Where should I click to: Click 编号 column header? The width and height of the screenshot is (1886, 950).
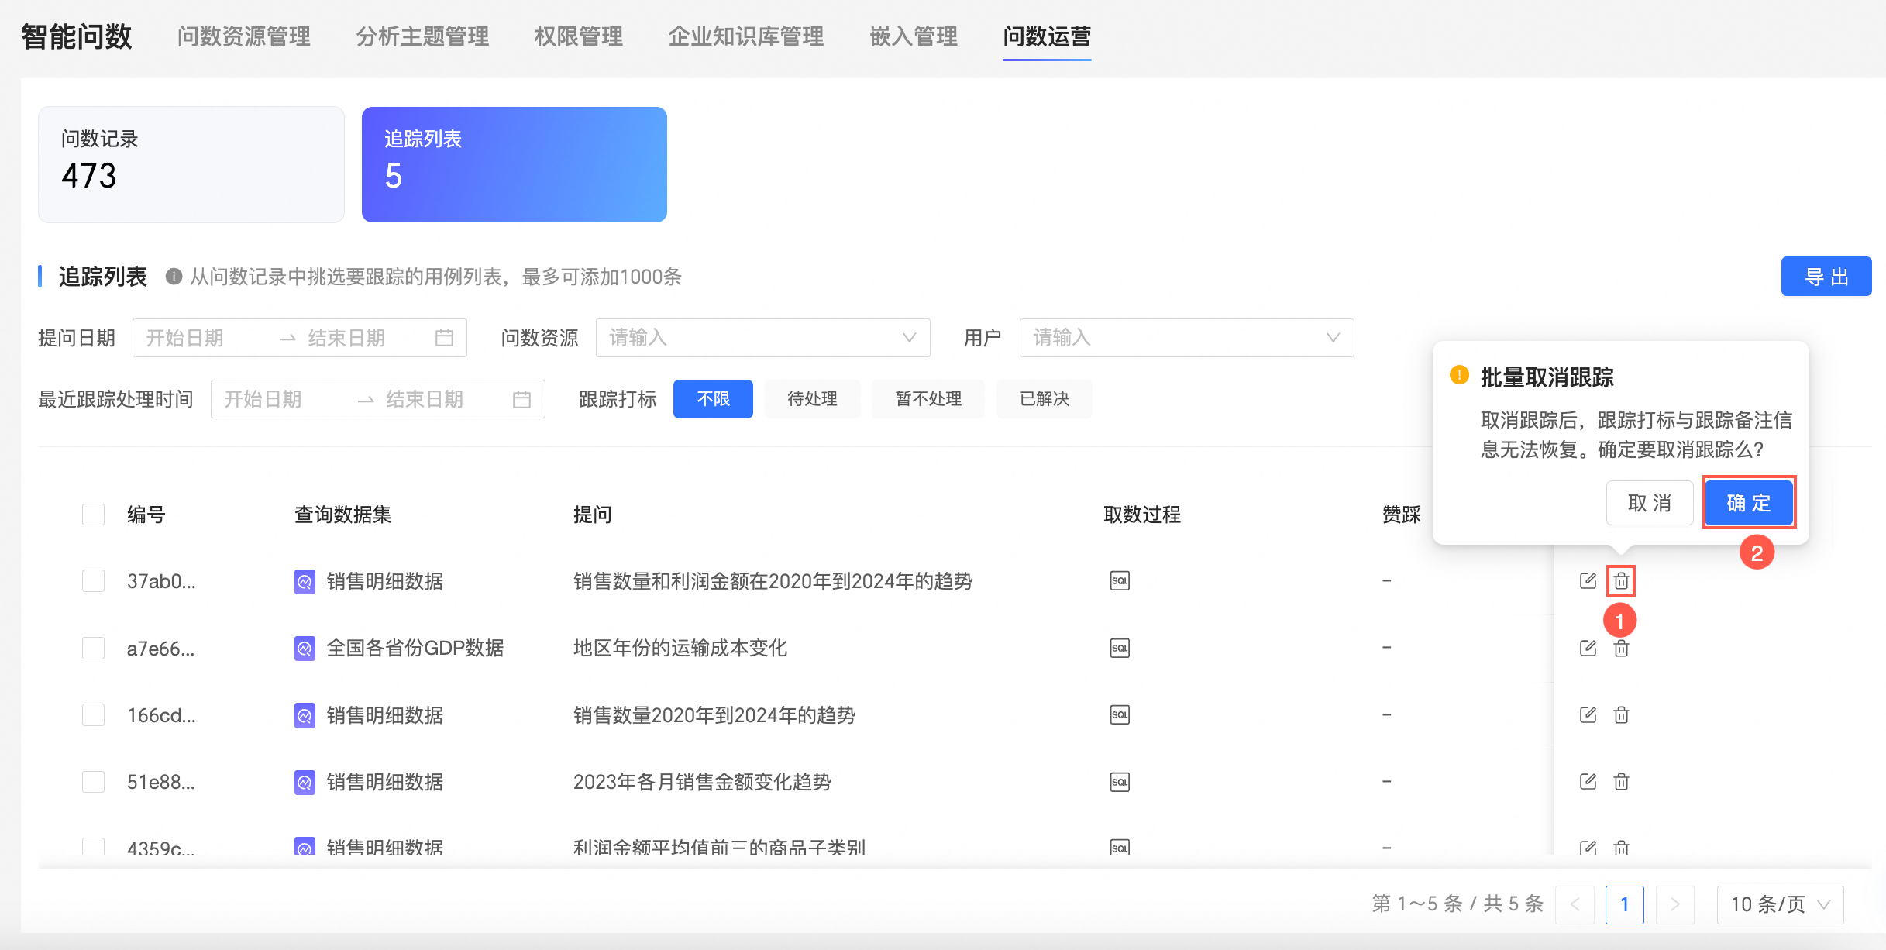tap(146, 515)
